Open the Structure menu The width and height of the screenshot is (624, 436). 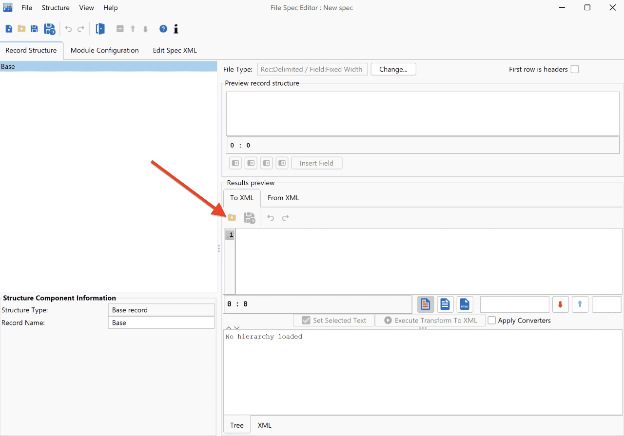[56, 8]
